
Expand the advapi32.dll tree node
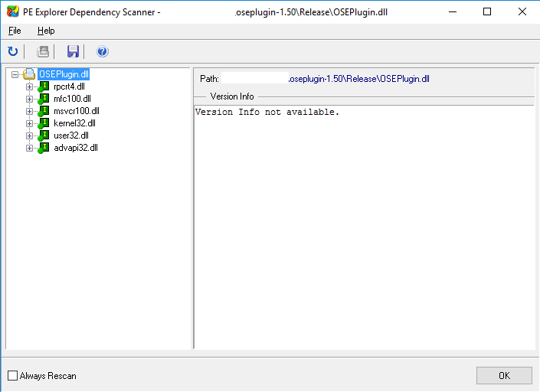pyautogui.click(x=30, y=148)
